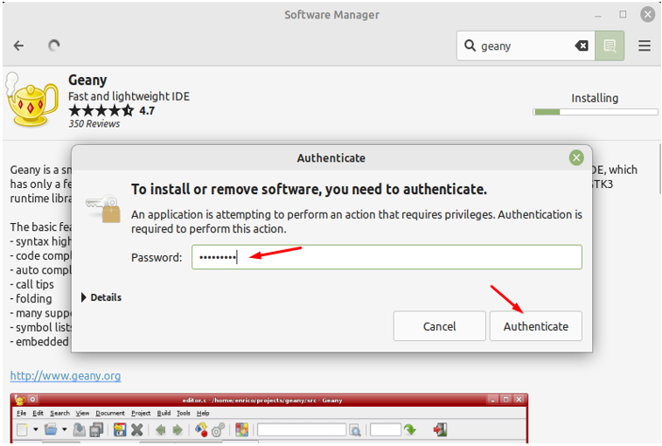Image resolution: width=662 pixels, height=446 pixels.
Task: Expand the Details section
Action: pos(101,297)
